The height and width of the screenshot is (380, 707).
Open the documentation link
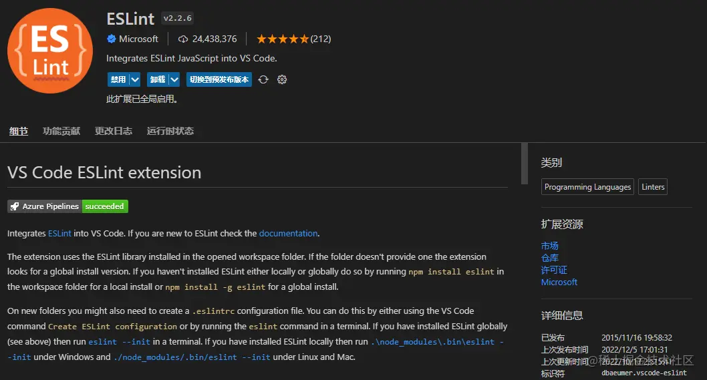click(x=288, y=234)
